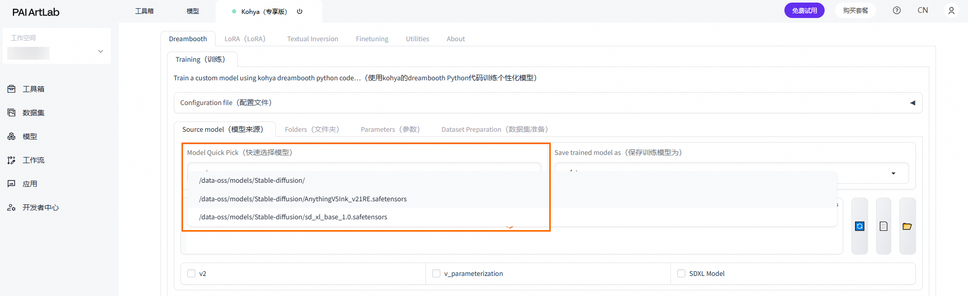This screenshot has width=968, height=296.
Task: Select the Source model (模型来源) tab
Action: click(225, 130)
